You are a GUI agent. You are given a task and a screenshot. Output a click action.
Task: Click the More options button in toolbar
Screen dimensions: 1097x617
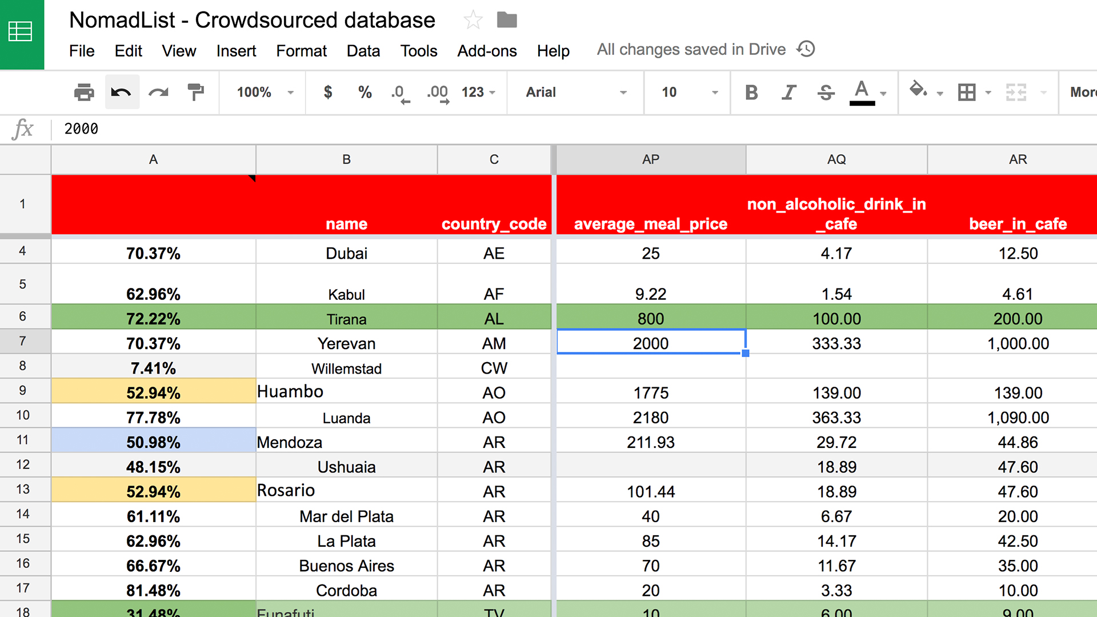click(x=1082, y=92)
